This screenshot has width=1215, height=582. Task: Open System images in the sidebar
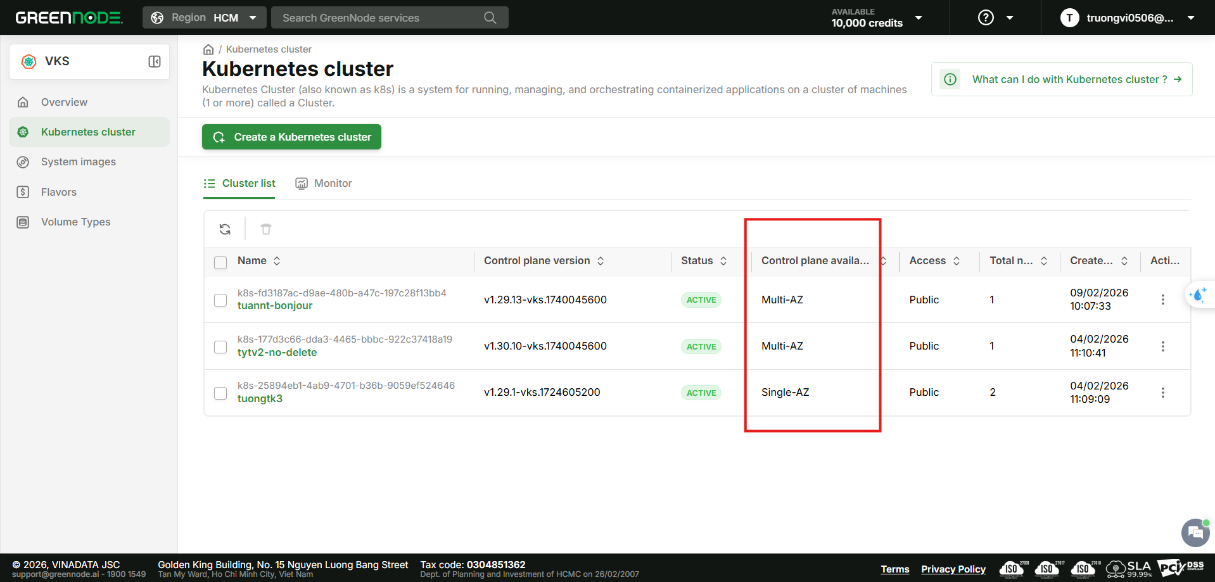tap(79, 162)
